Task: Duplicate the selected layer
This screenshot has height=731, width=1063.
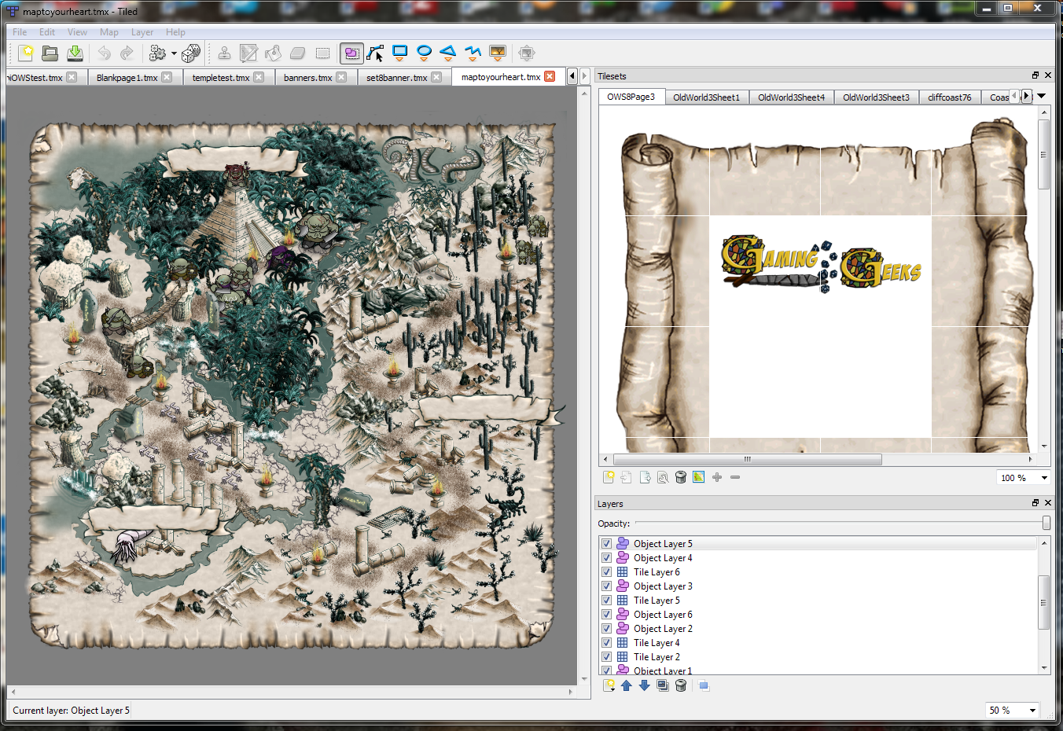Action: pos(663,685)
